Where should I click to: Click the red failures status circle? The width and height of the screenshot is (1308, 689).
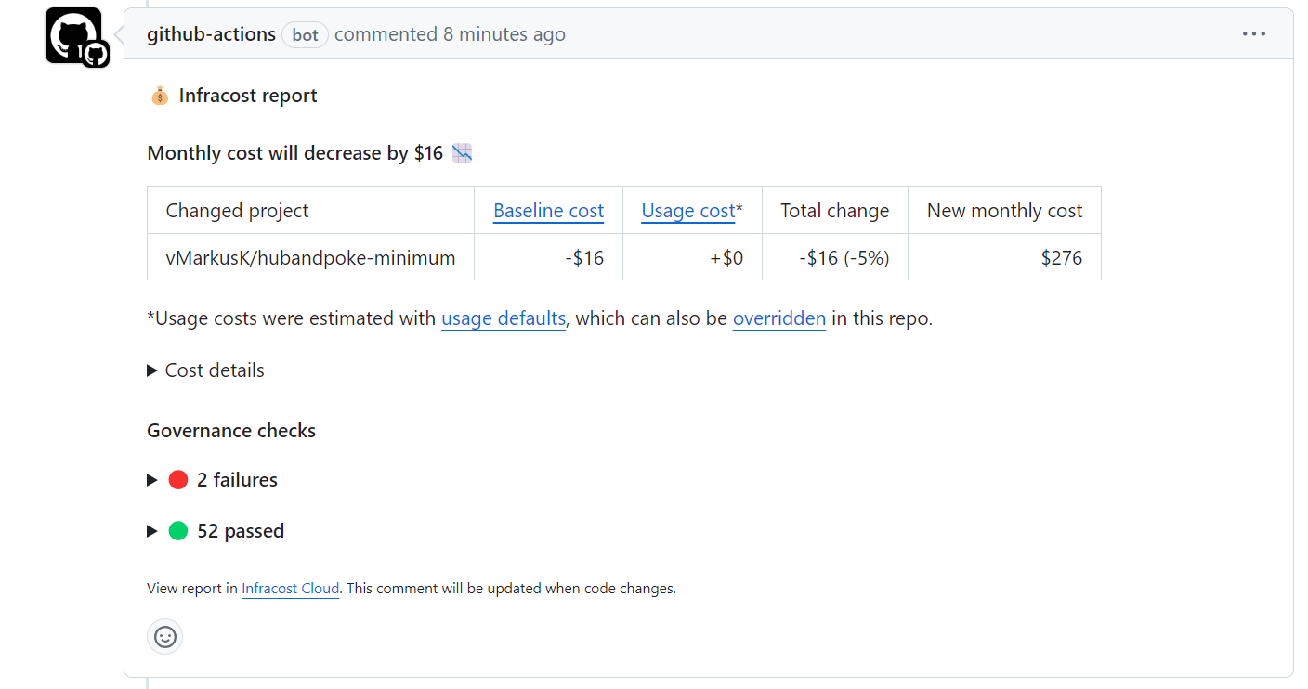[178, 480]
